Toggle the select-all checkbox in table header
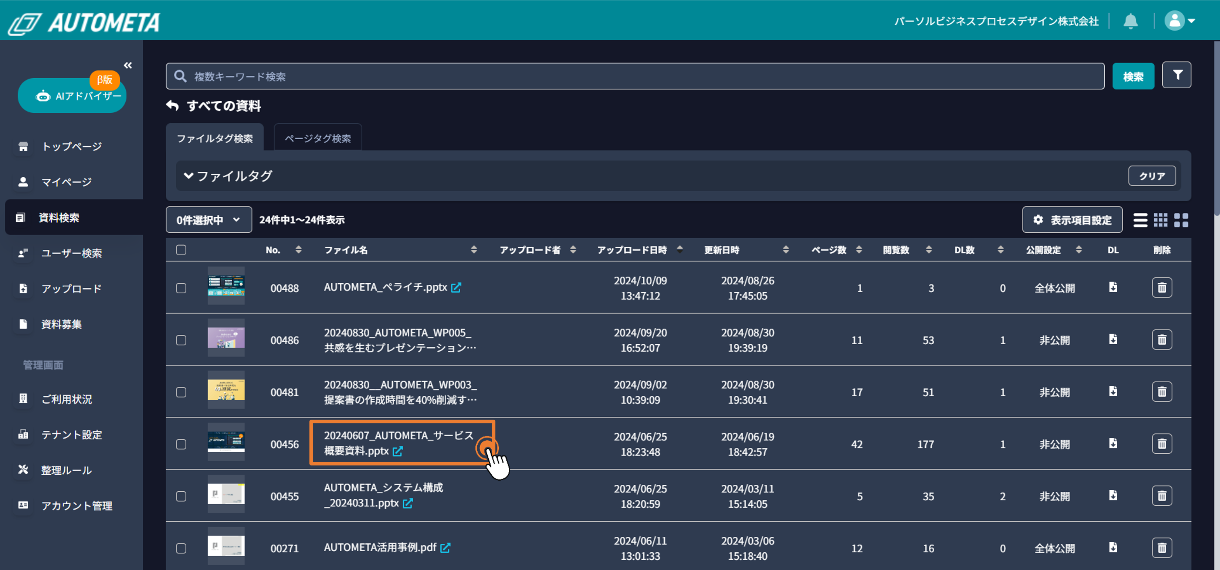1220x570 pixels. [181, 250]
